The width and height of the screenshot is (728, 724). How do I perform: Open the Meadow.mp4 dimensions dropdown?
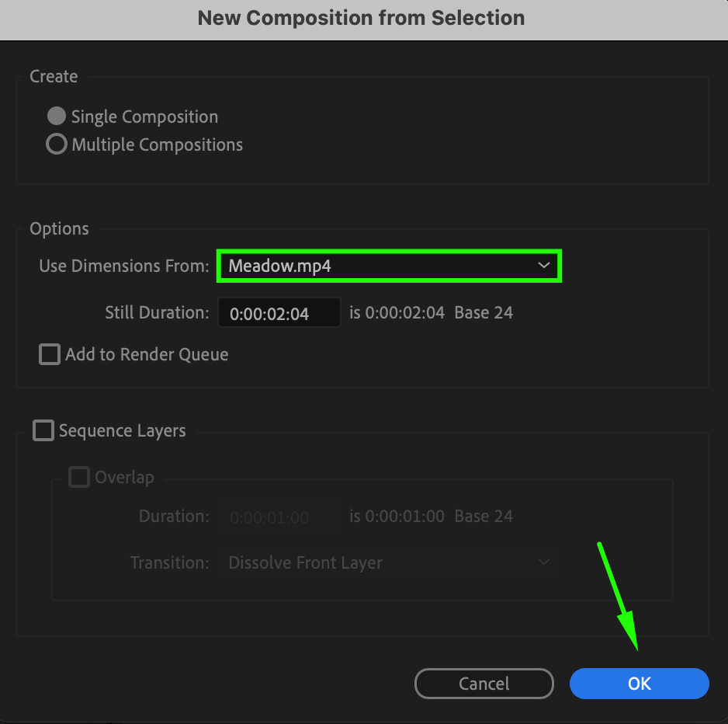coord(389,266)
